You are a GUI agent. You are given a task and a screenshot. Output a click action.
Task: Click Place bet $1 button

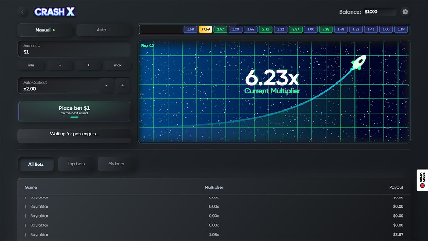[74, 112]
